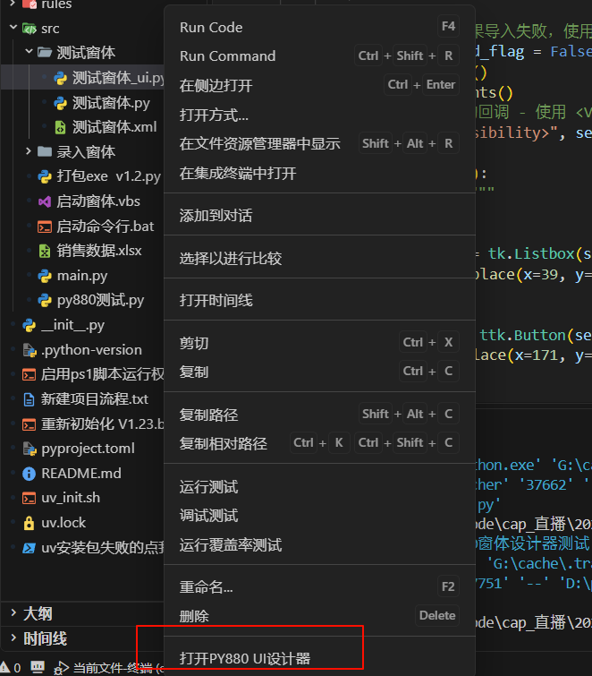
Task: Click the shortcut icon beside uv安装包失败的点我
Action: (29, 548)
